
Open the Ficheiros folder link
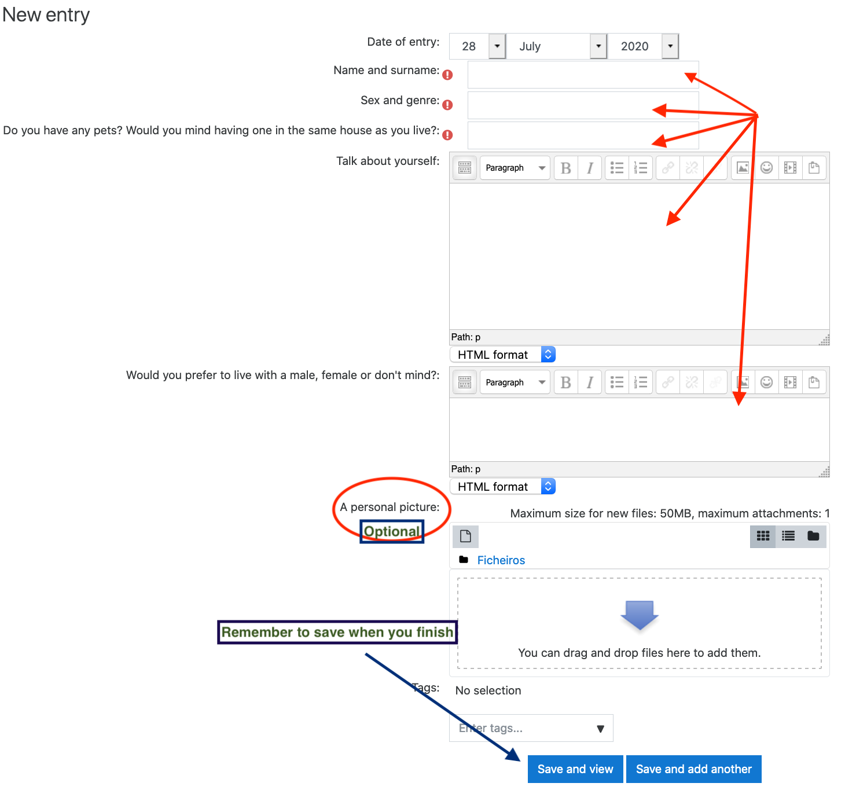point(501,560)
